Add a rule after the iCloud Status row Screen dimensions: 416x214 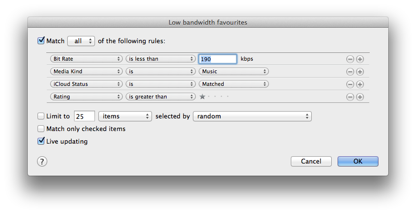[360, 84]
